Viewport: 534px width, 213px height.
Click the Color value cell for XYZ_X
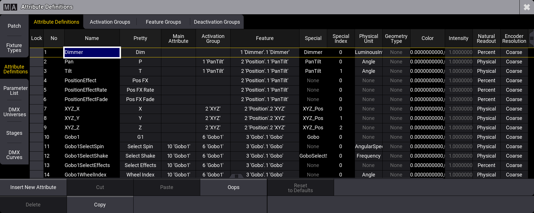tap(427, 109)
